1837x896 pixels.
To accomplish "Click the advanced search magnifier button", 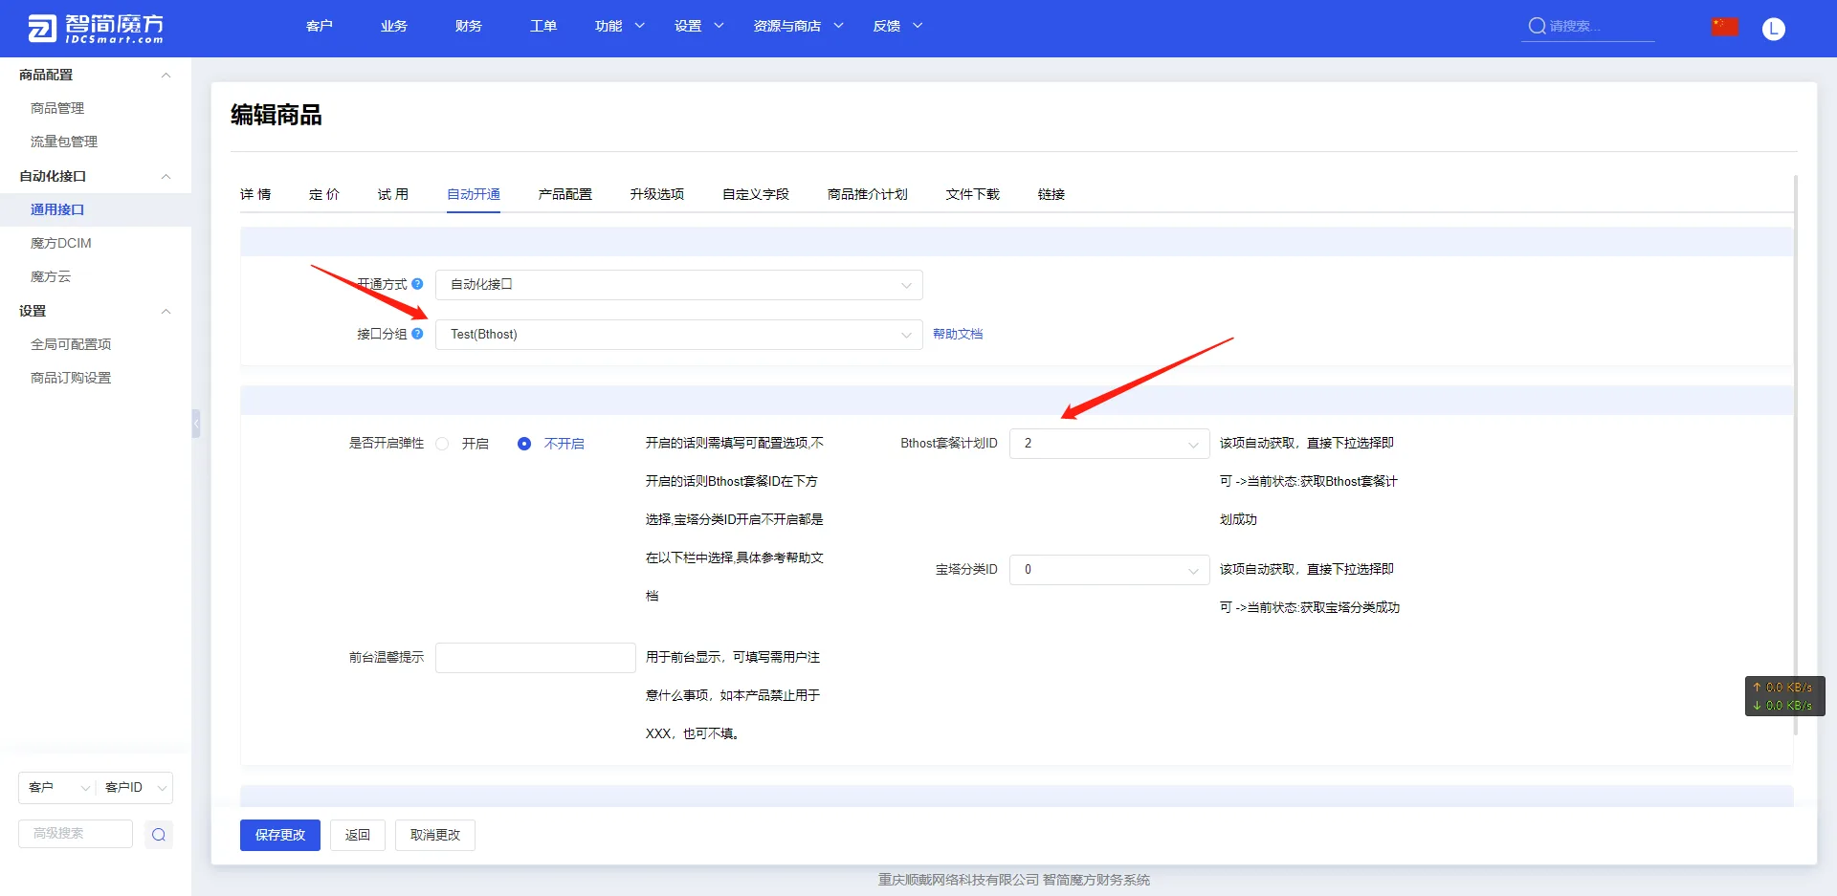I will point(159,834).
